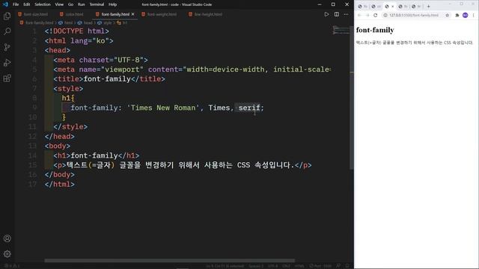The image size is (479, 269).
Task: Open the Extensions view
Action: 7,78
